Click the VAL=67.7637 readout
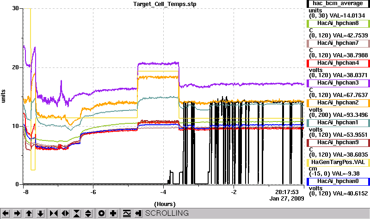Image resolution: width=370 pixels, height=219 pixels. [x=350, y=95]
